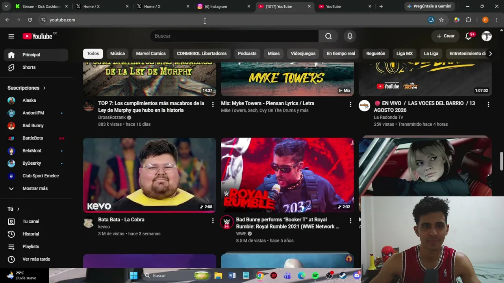Viewport: 504px width, 283px height.
Task: Expand the Tú section arrow
Action: click(x=18, y=209)
